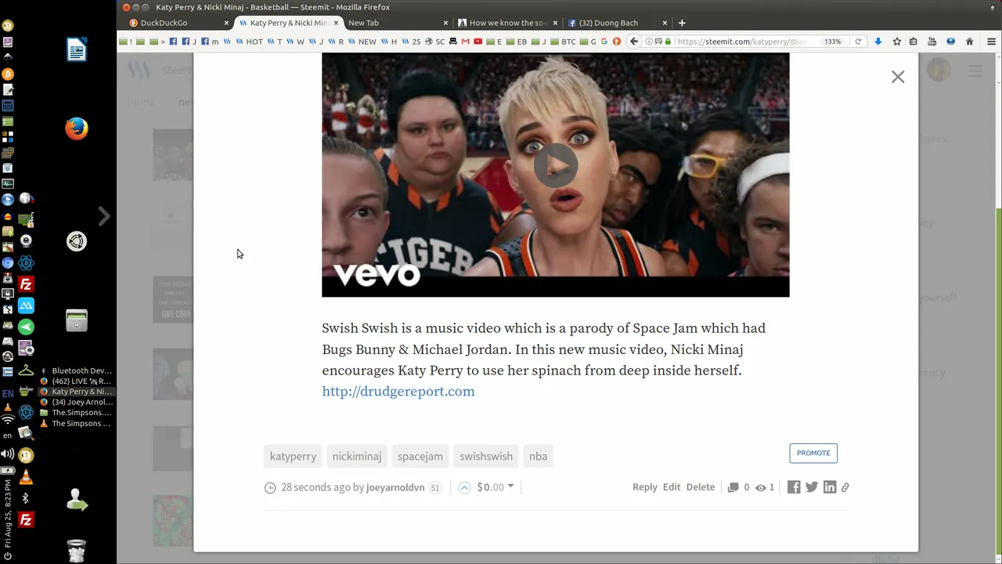The image size is (1002, 564).
Task: Share post on Twitter icon
Action: pyautogui.click(x=812, y=487)
